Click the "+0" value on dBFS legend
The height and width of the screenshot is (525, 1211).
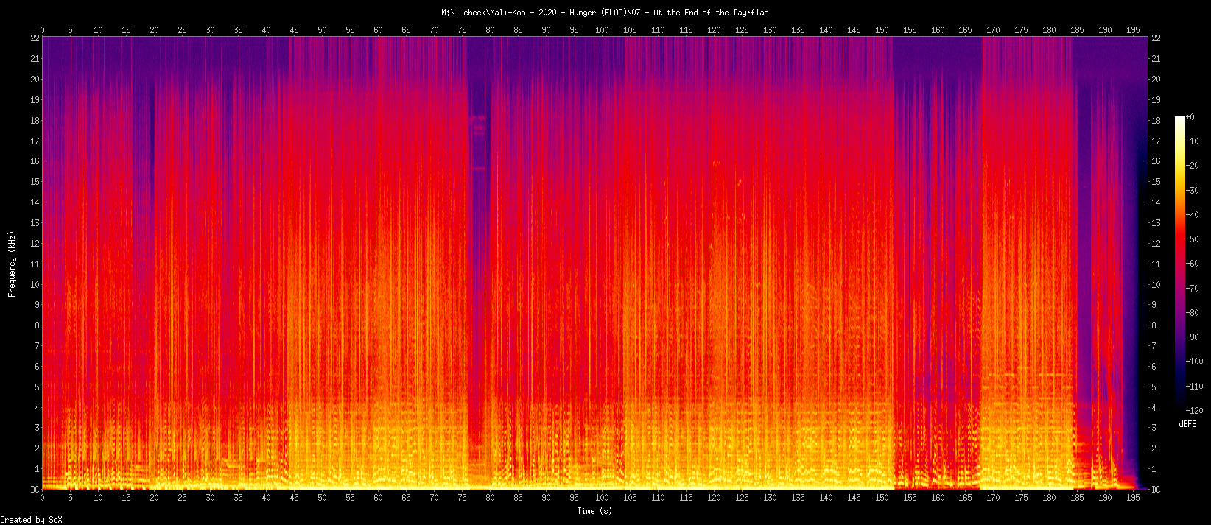click(1190, 117)
